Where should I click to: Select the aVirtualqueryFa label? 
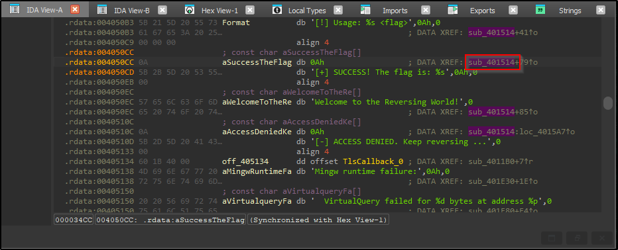coord(257,201)
